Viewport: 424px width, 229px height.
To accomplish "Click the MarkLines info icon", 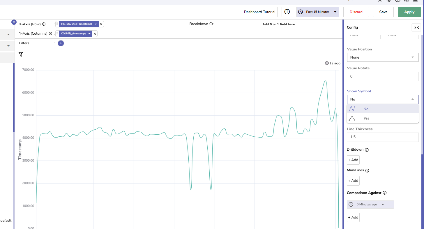I will pyautogui.click(x=367, y=170).
